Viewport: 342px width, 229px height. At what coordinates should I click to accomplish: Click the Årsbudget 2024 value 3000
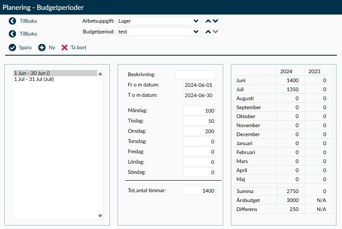tap(292, 200)
